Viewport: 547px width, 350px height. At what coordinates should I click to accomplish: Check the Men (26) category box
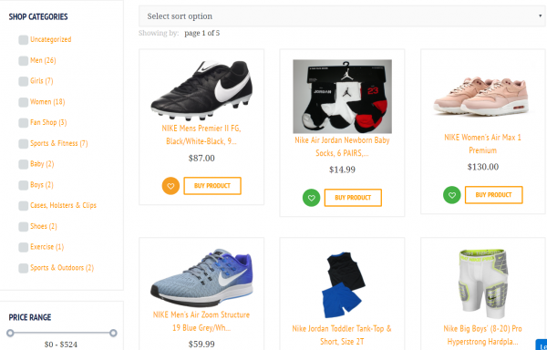24,61
